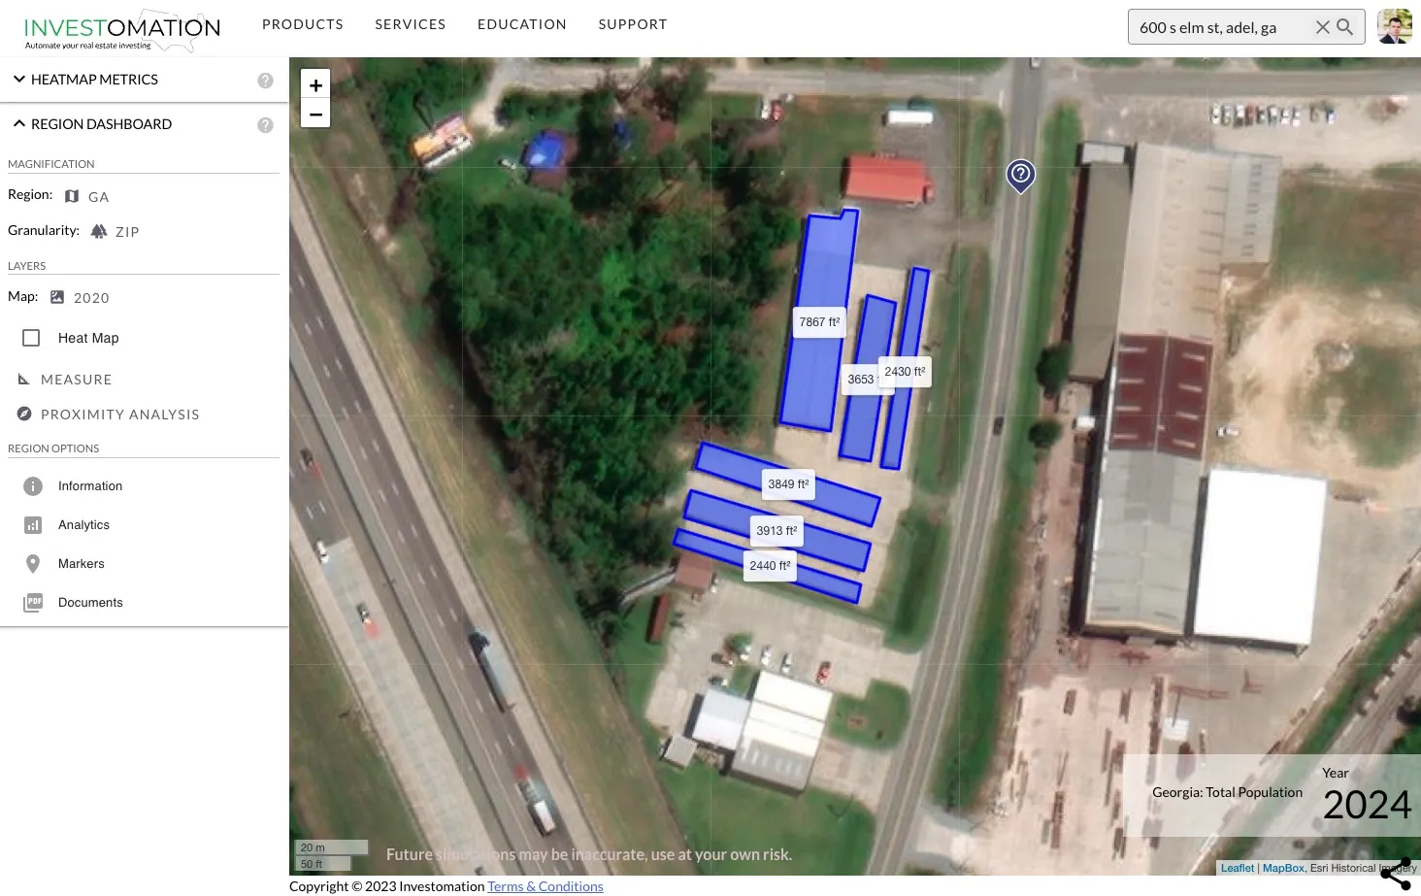Viewport: 1421px width, 896px height.
Task: Click the Region Dashboard help question mark
Action: 265,124
